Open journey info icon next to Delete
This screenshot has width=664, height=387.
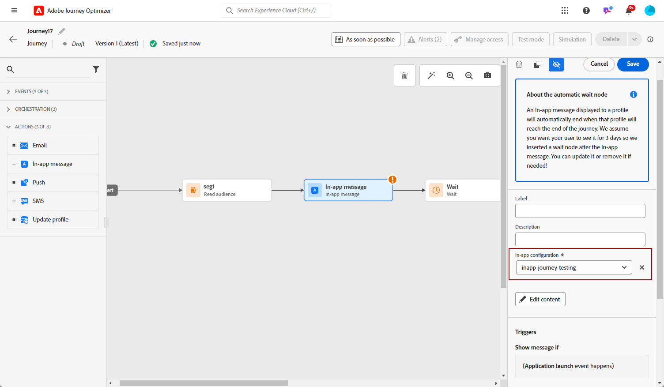650,39
